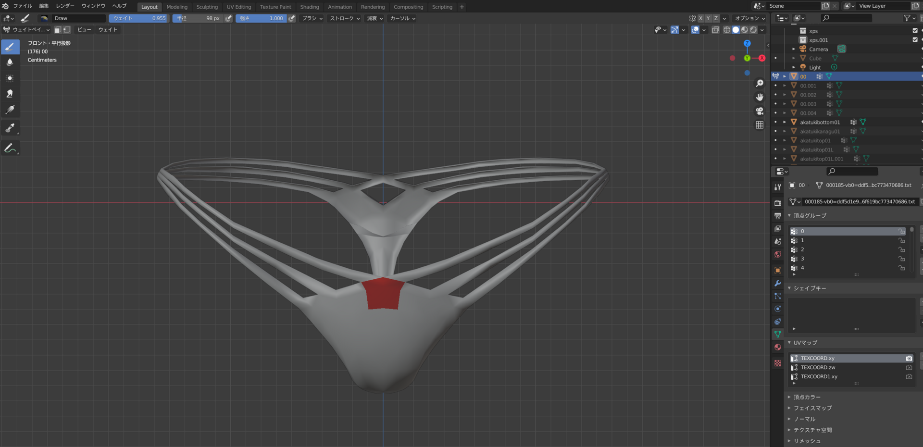Click the pan view hand icon
The image size is (923, 447).
(x=760, y=97)
